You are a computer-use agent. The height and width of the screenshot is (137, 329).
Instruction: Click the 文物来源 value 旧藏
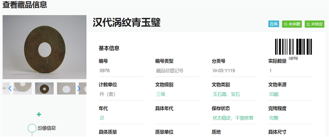click(x=274, y=94)
